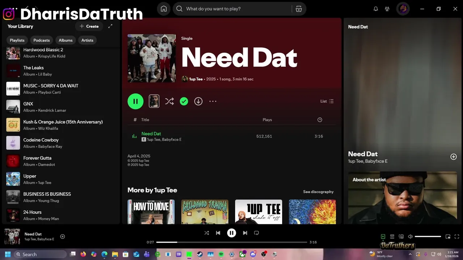Open The Leaks album by Lil Baby
The height and width of the screenshot is (260, 463).
click(x=61, y=71)
